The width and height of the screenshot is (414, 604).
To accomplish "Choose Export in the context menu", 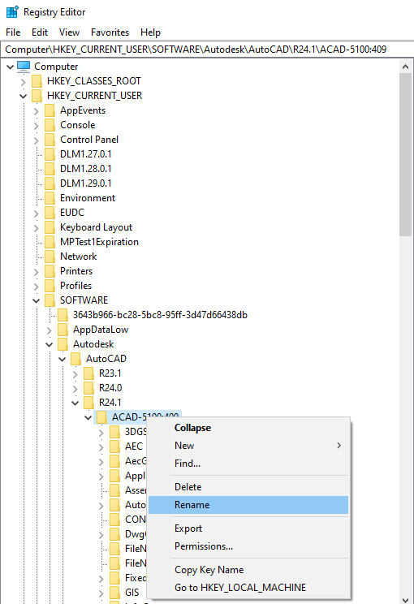I will [248, 528].
